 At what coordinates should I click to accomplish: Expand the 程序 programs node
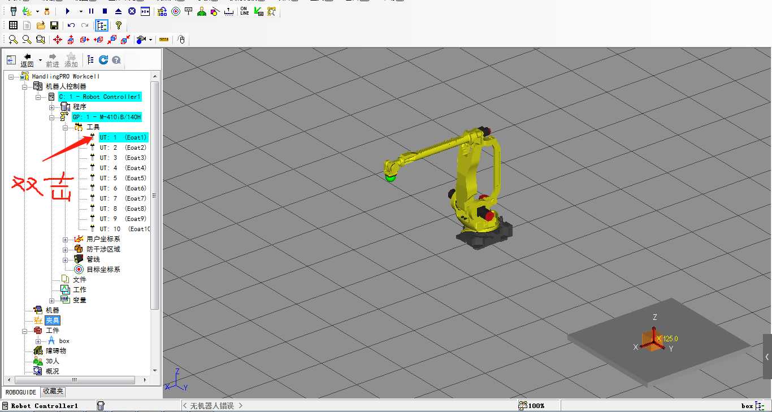51,107
